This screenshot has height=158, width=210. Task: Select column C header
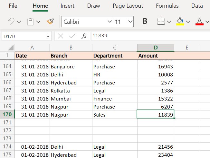[x=115, y=48]
